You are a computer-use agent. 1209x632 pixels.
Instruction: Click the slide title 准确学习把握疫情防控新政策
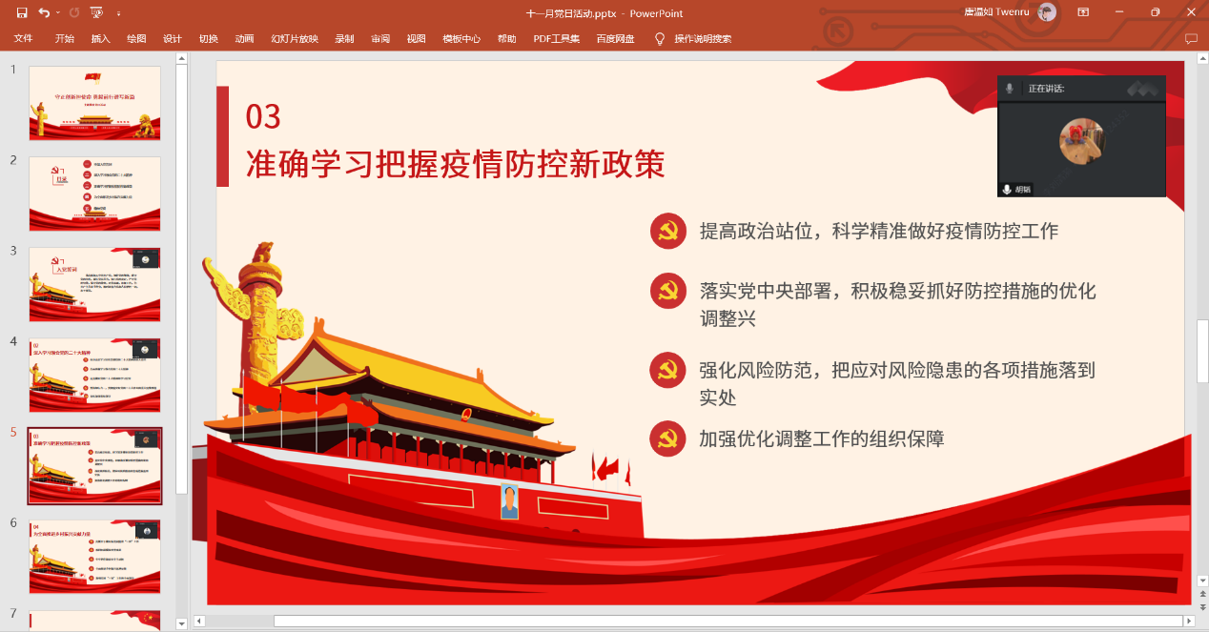455,164
